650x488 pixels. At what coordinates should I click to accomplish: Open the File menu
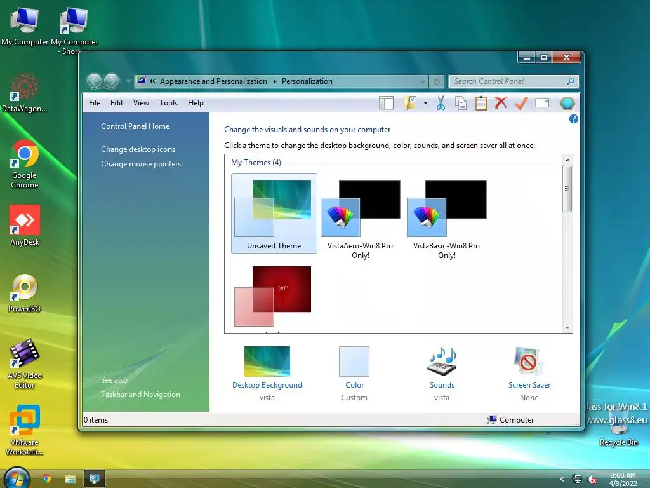click(95, 103)
